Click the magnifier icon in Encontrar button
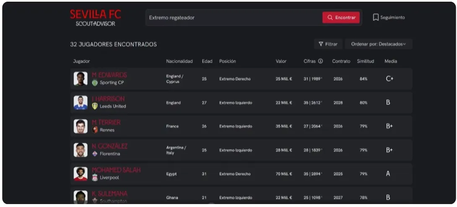This screenshot has width=457, height=207. (330, 18)
